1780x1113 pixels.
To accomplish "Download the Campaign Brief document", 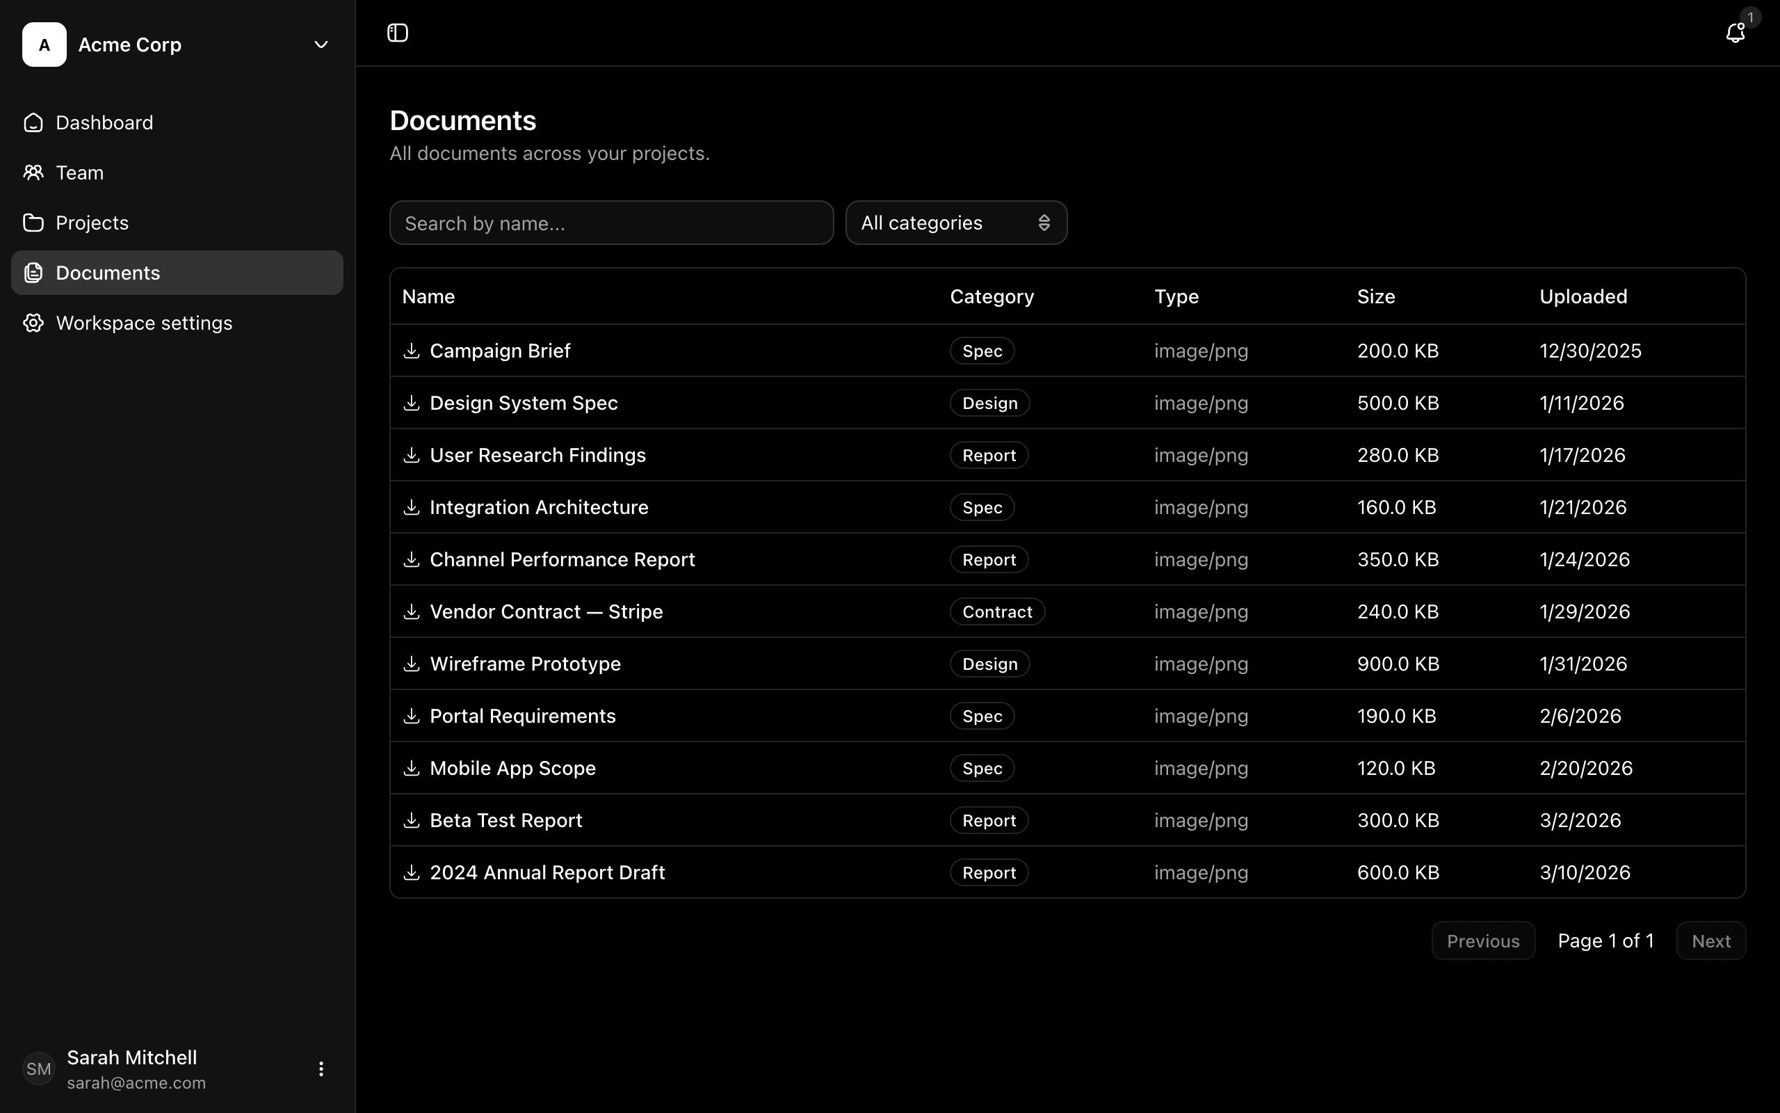I will 411,351.
